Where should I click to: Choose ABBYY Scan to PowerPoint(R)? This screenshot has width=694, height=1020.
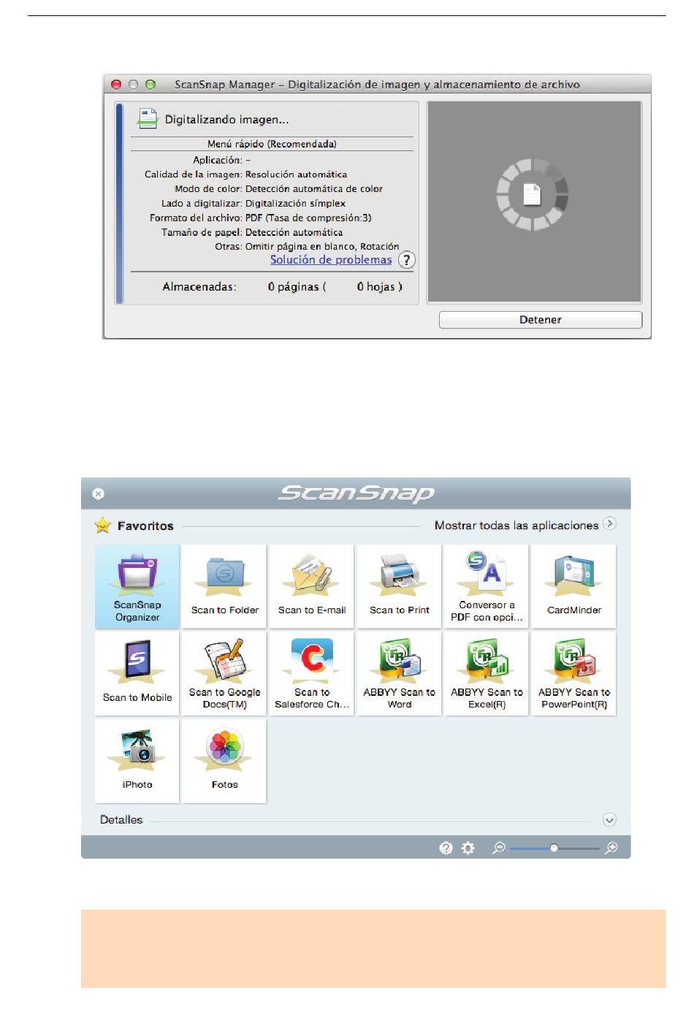(574, 673)
